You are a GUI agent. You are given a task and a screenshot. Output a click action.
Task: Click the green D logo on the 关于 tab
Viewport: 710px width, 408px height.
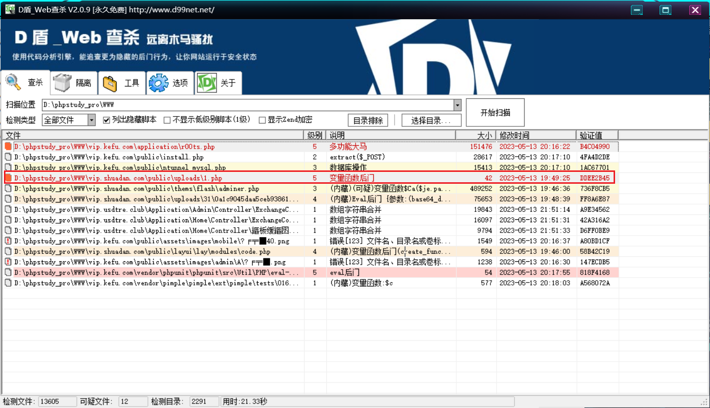click(207, 83)
